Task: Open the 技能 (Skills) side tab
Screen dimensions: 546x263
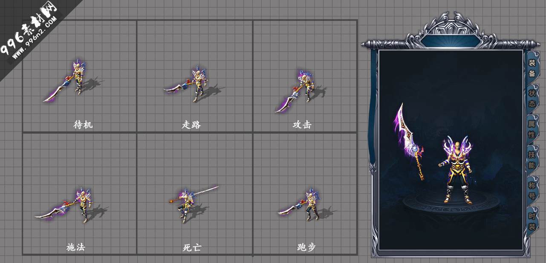Action: click(532, 160)
